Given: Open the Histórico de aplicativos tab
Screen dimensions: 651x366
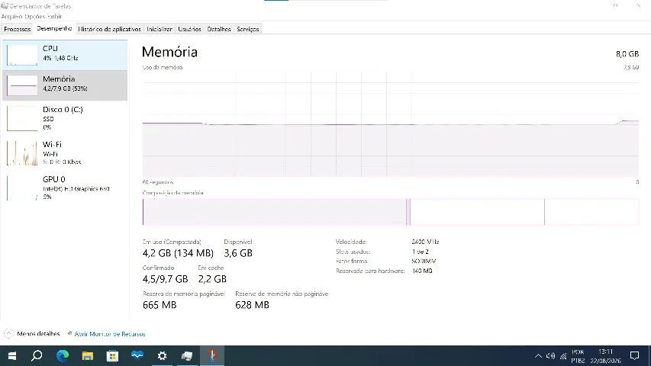Looking at the screenshot, I should click(110, 29).
